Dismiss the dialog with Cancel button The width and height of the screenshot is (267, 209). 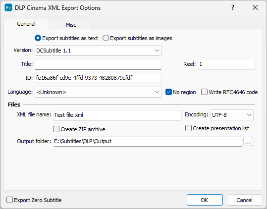245,200
